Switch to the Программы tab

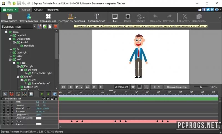coord(53,10)
